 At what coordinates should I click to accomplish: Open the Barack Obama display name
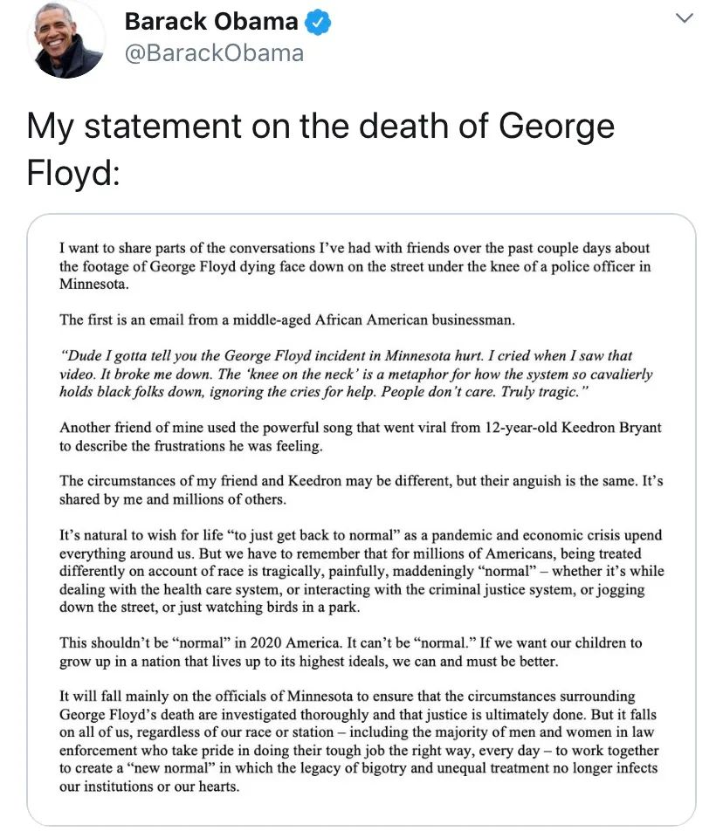click(x=211, y=22)
